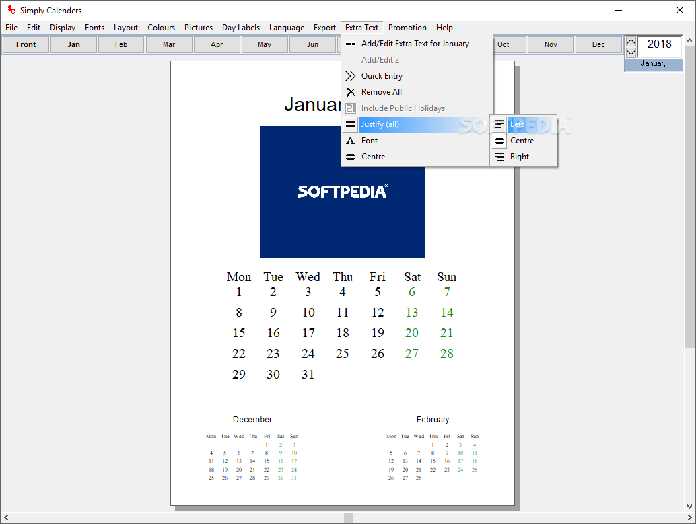Click the Include Public Holidays icon
The width and height of the screenshot is (696, 524).
(x=351, y=108)
